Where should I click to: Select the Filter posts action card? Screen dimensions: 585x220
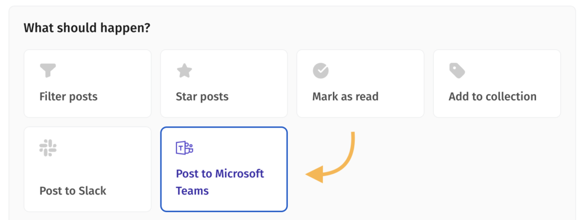[x=87, y=83]
